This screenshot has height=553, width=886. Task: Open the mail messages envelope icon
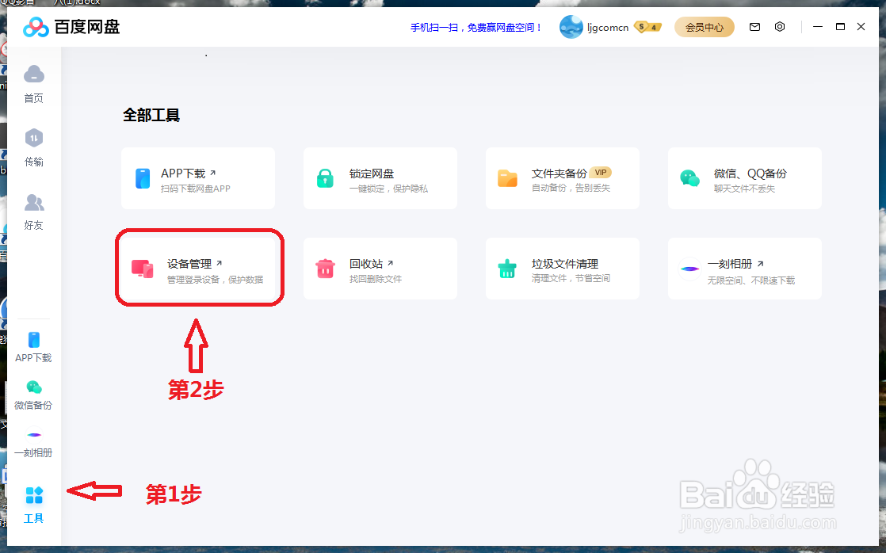(x=754, y=27)
